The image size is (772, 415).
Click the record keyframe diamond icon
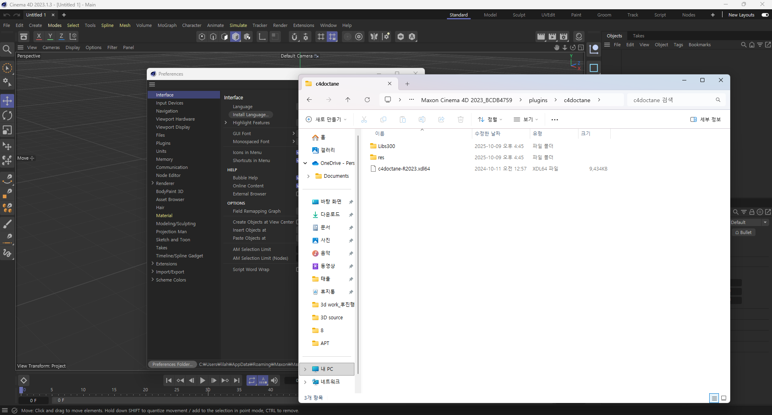[24, 380]
